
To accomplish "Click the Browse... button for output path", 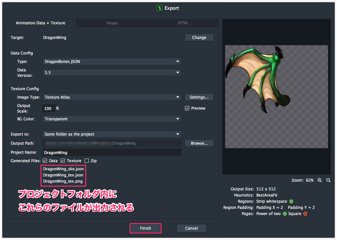I will 199,143.
